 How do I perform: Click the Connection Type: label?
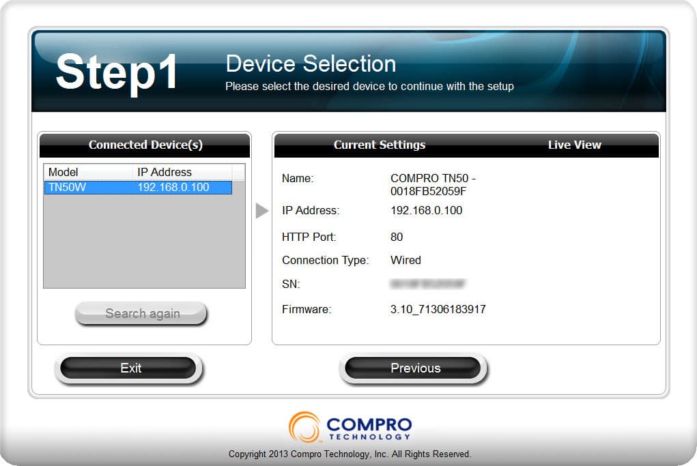pos(326,260)
